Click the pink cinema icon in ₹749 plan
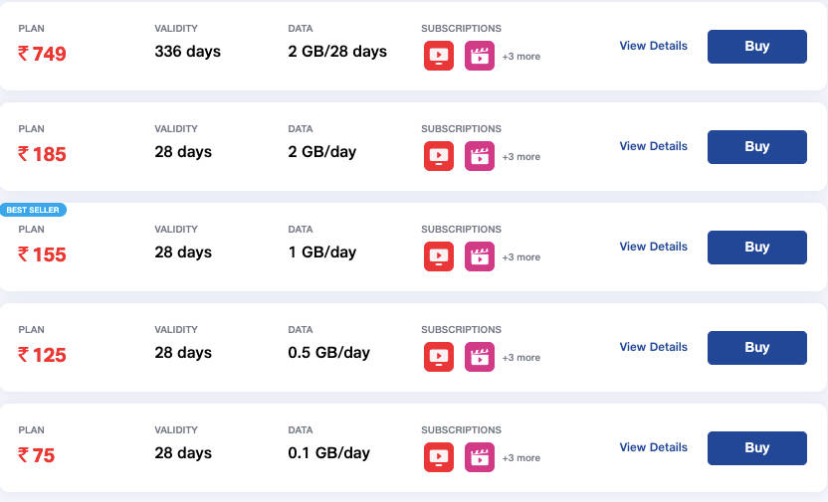The width and height of the screenshot is (828, 502). [480, 56]
